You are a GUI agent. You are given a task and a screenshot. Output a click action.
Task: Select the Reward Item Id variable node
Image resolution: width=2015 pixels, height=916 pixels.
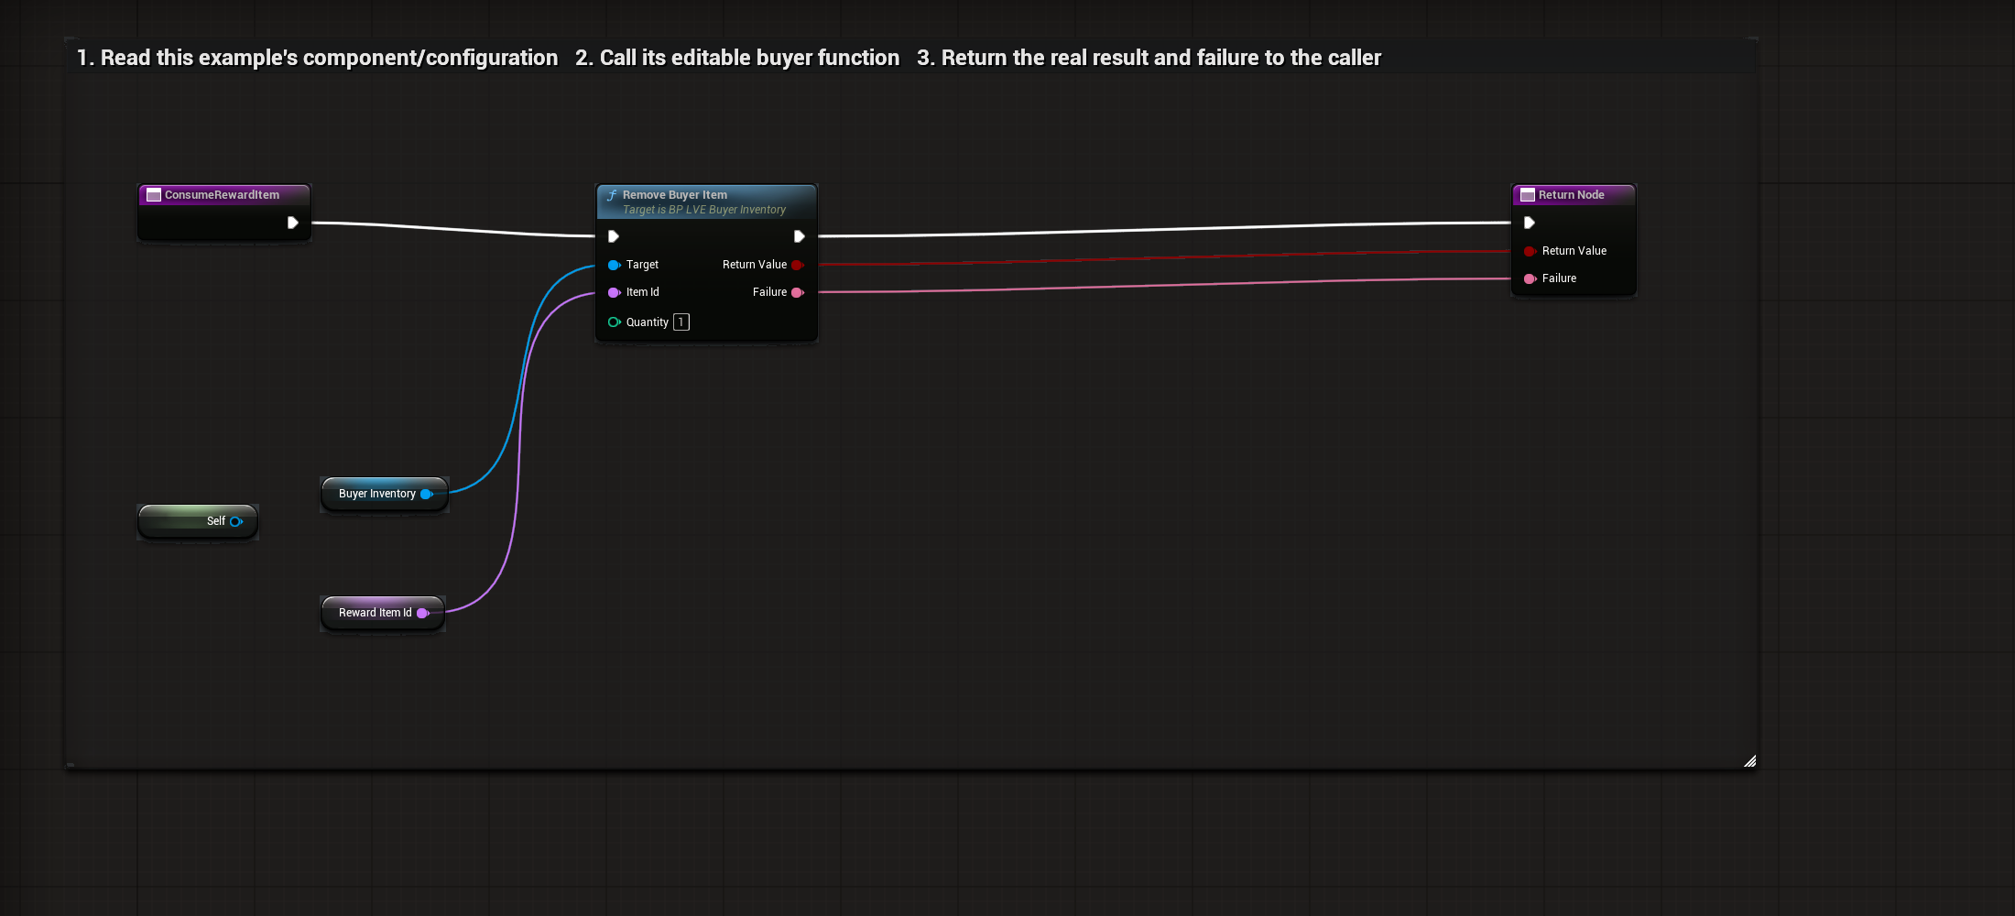pos(383,613)
